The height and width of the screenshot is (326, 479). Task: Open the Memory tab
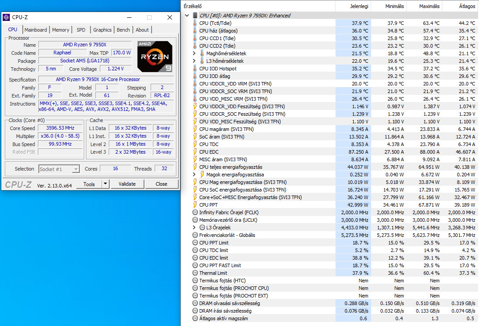(61, 30)
